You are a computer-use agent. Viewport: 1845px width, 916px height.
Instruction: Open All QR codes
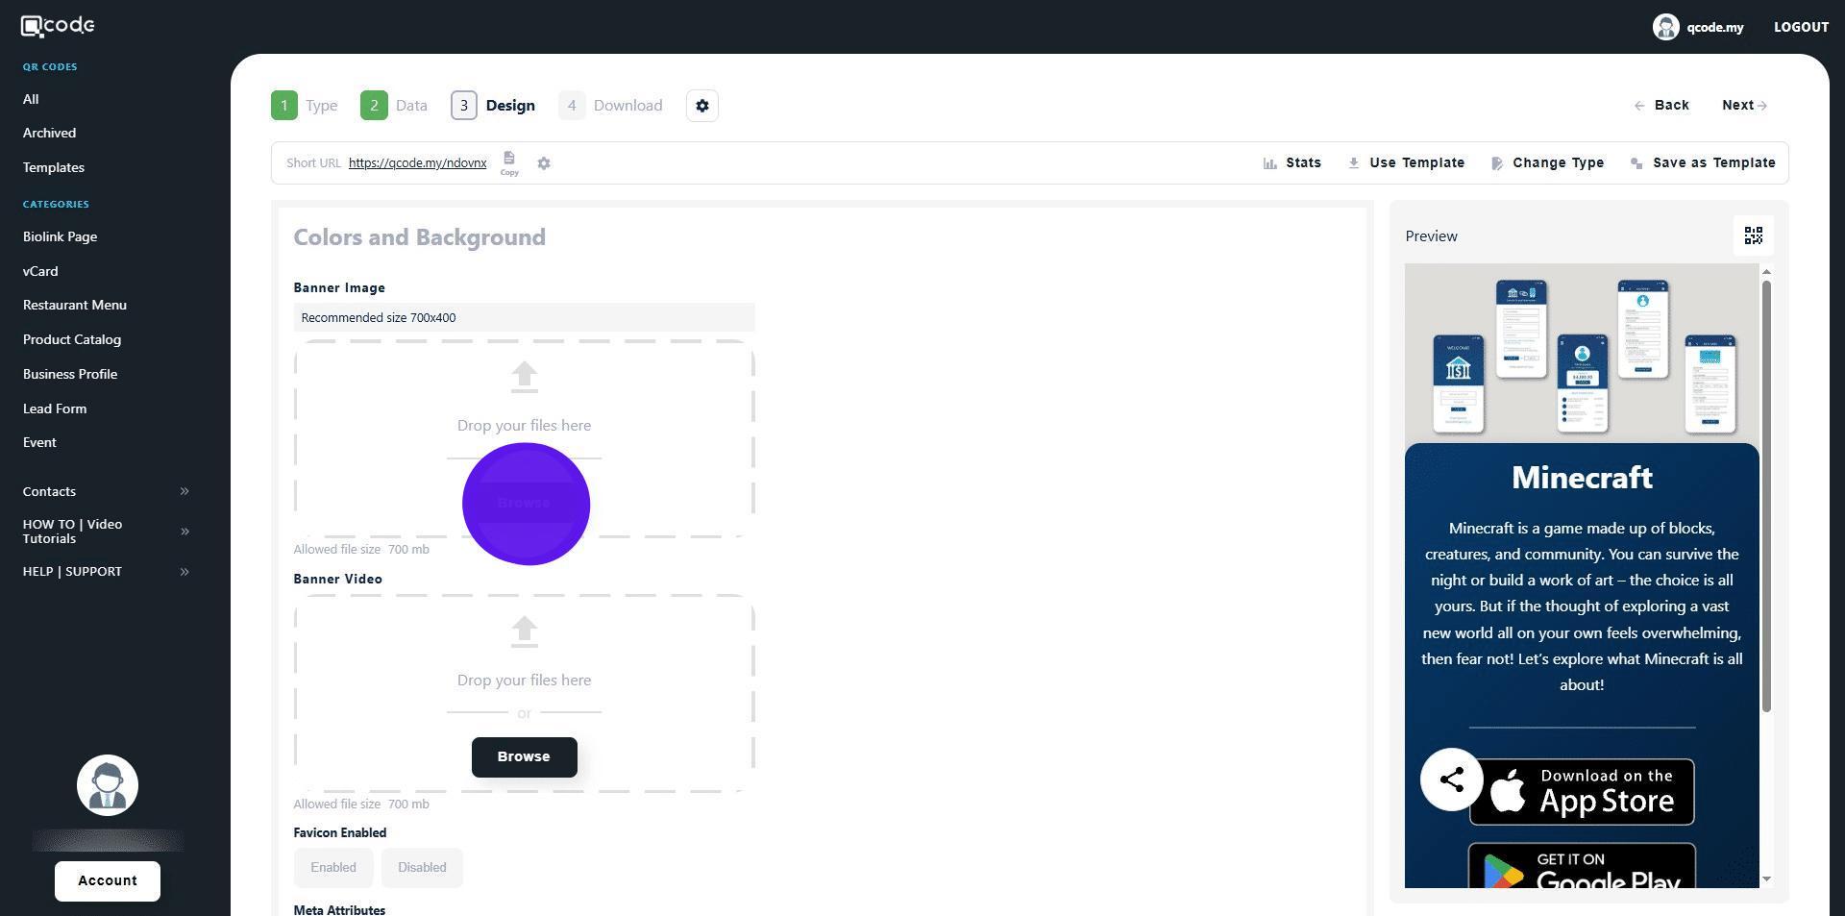(x=31, y=99)
